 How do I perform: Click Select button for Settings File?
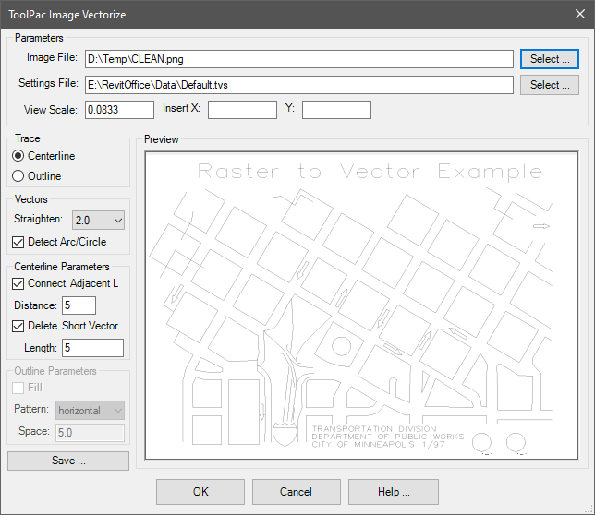click(x=550, y=85)
